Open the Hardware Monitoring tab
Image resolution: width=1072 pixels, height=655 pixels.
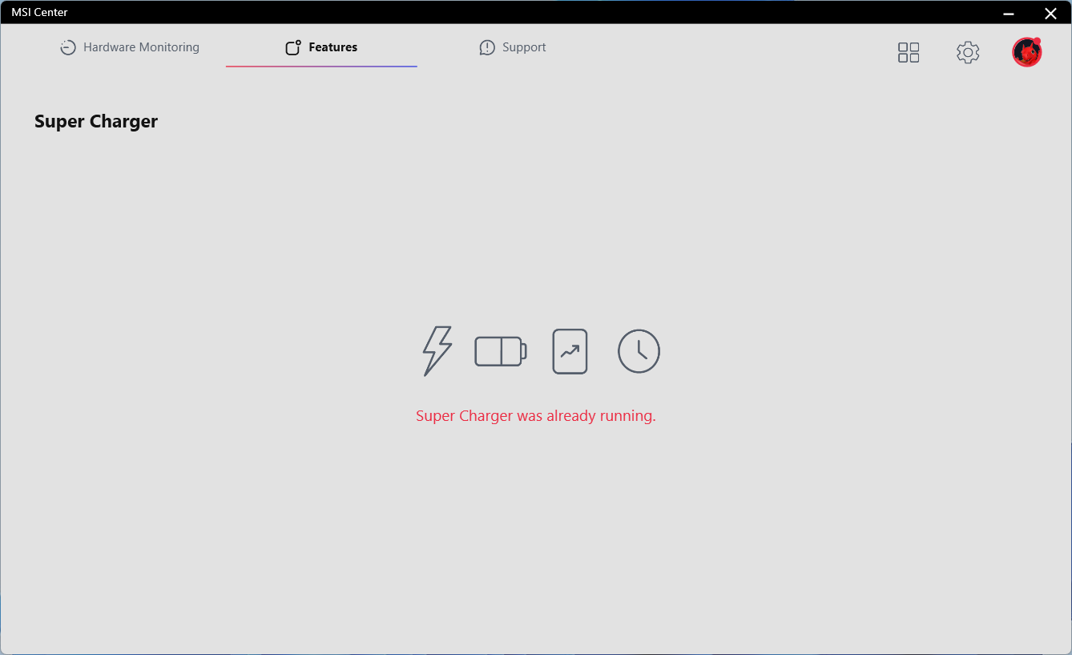(x=130, y=47)
